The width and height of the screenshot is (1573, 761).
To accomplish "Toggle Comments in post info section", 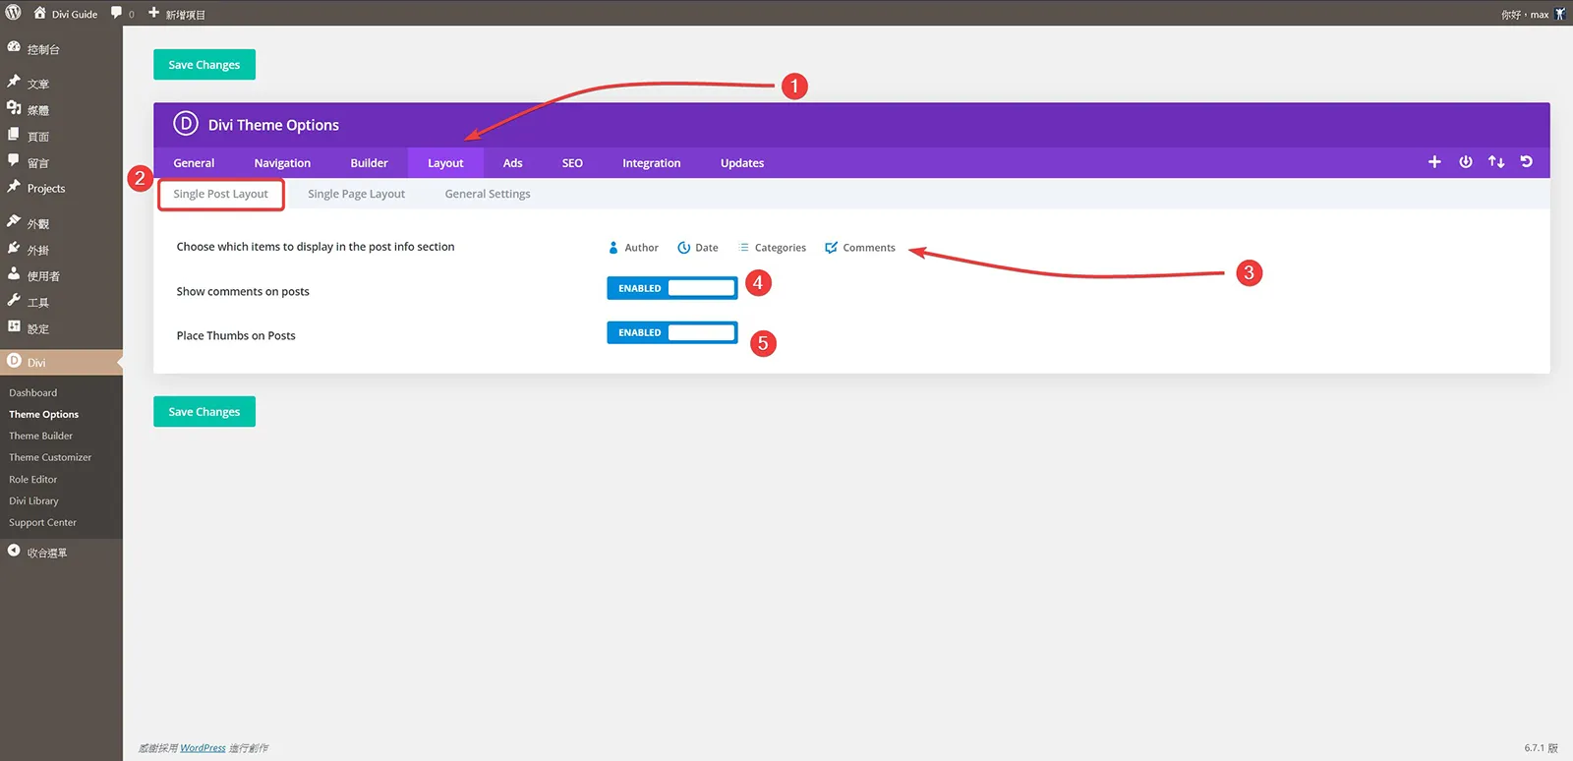I will [860, 248].
